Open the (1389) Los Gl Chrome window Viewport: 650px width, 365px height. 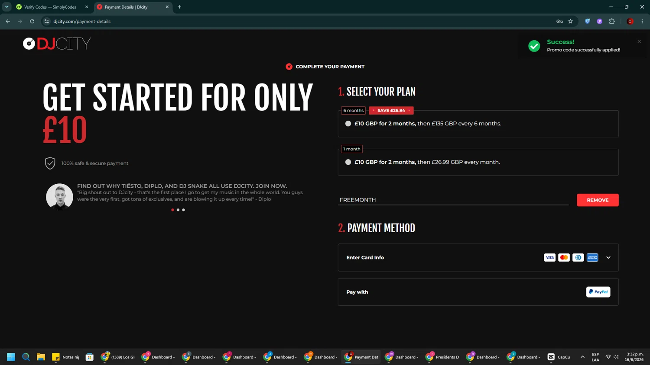(x=118, y=357)
